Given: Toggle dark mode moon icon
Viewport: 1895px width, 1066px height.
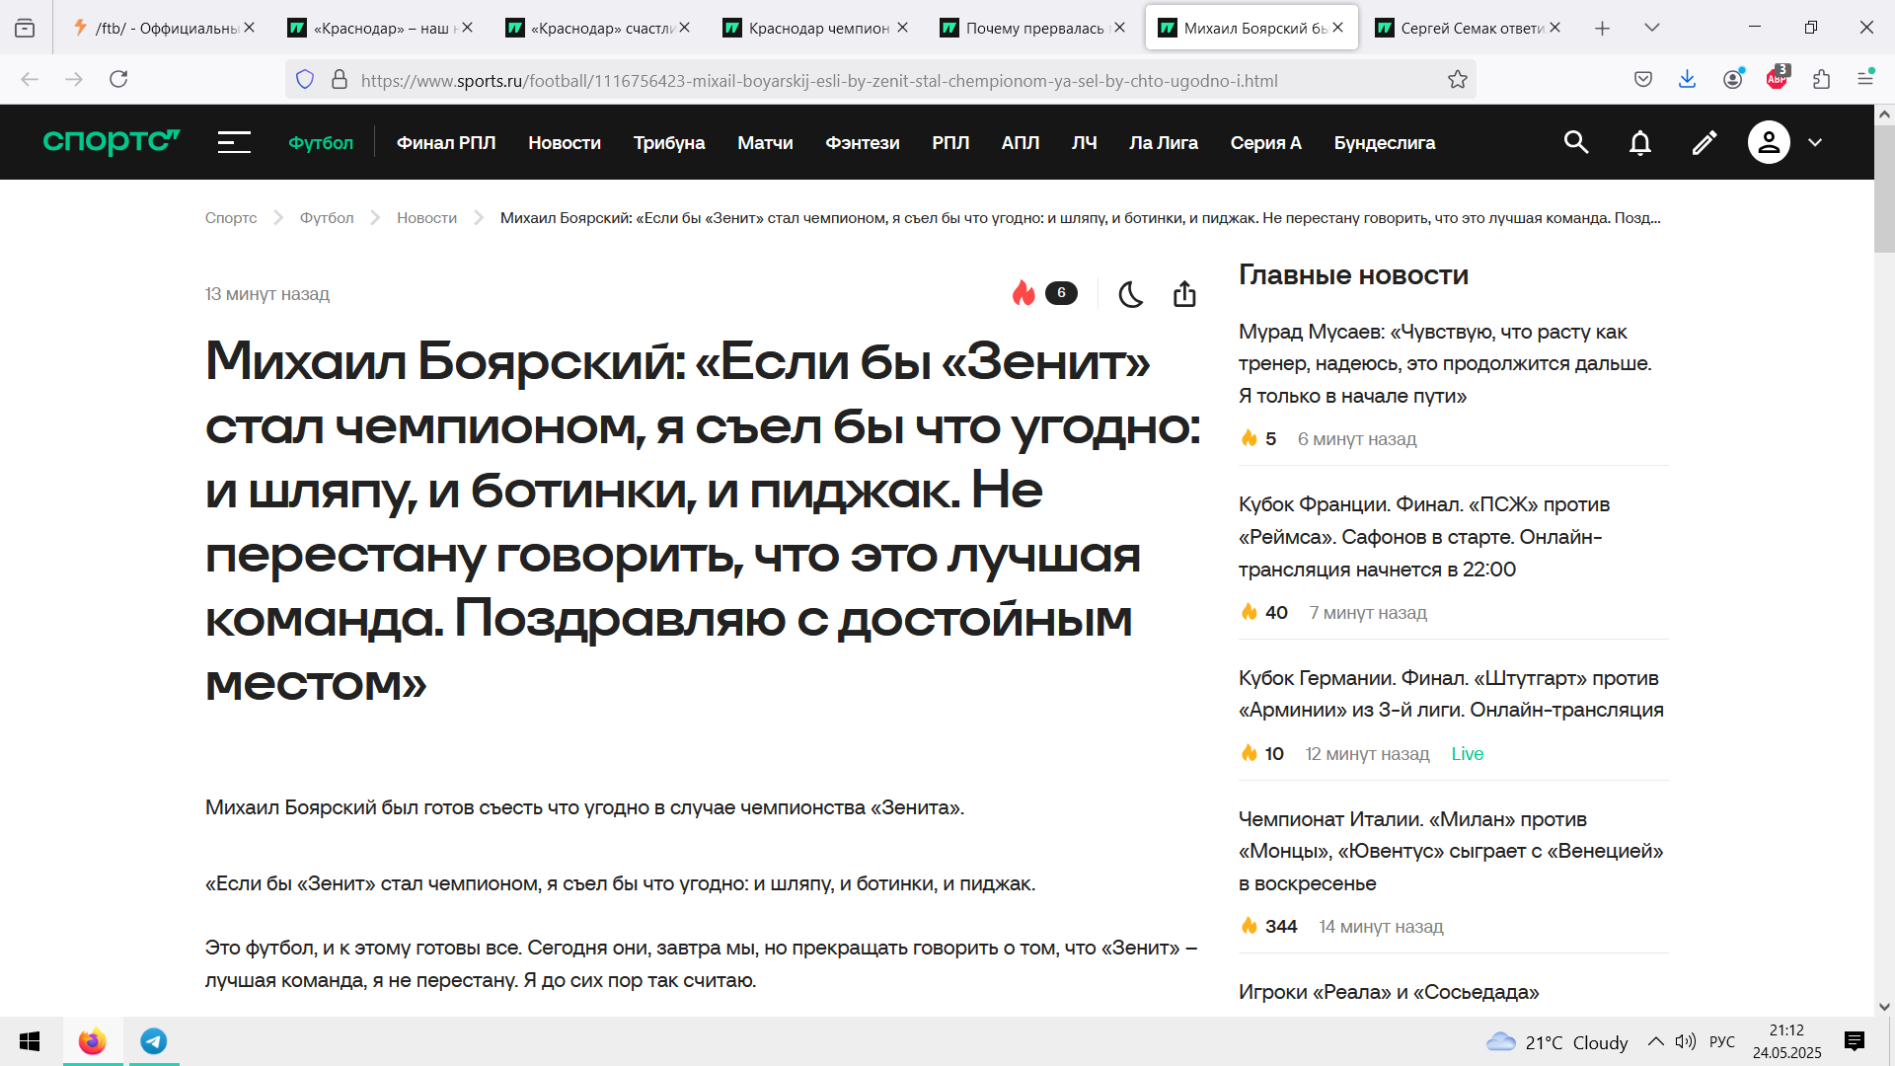Looking at the screenshot, I should coord(1131,294).
